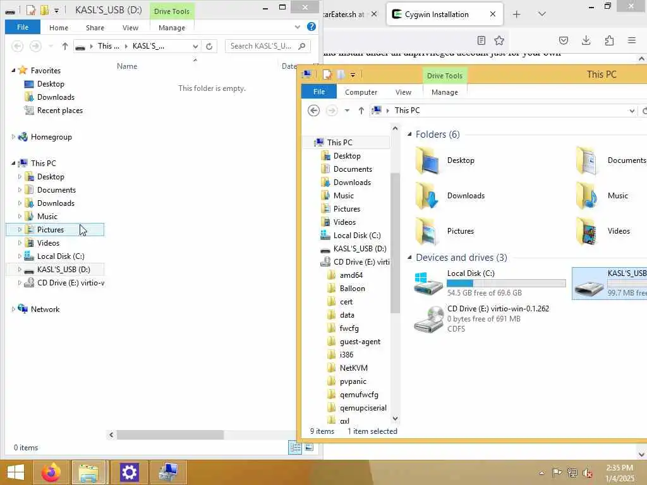Select Recent places under Favorites
The width and height of the screenshot is (647, 485).
(x=60, y=111)
